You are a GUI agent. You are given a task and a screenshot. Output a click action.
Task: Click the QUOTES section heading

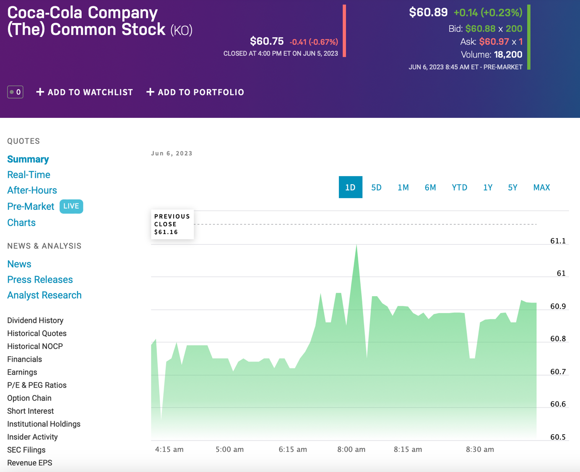pyautogui.click(x=23, y=141)
